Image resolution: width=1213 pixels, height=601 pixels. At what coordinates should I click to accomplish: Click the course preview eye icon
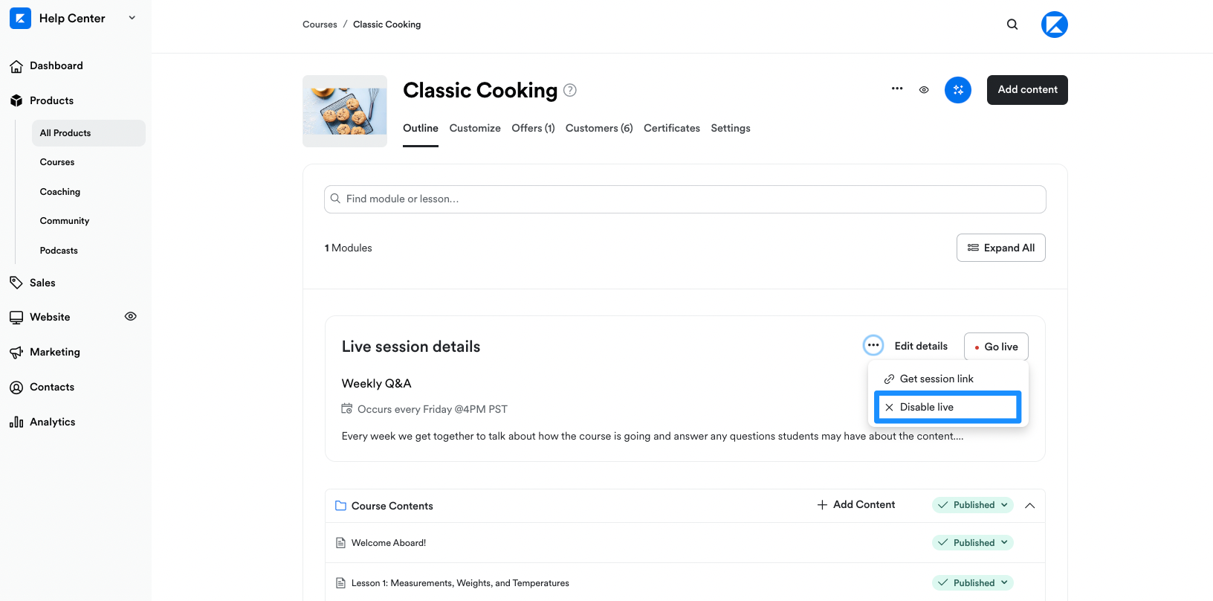[x=924, y=90]
